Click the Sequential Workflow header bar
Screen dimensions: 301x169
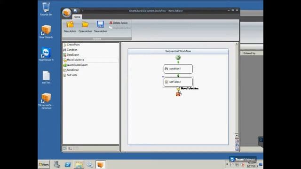(x=178, y=51)
